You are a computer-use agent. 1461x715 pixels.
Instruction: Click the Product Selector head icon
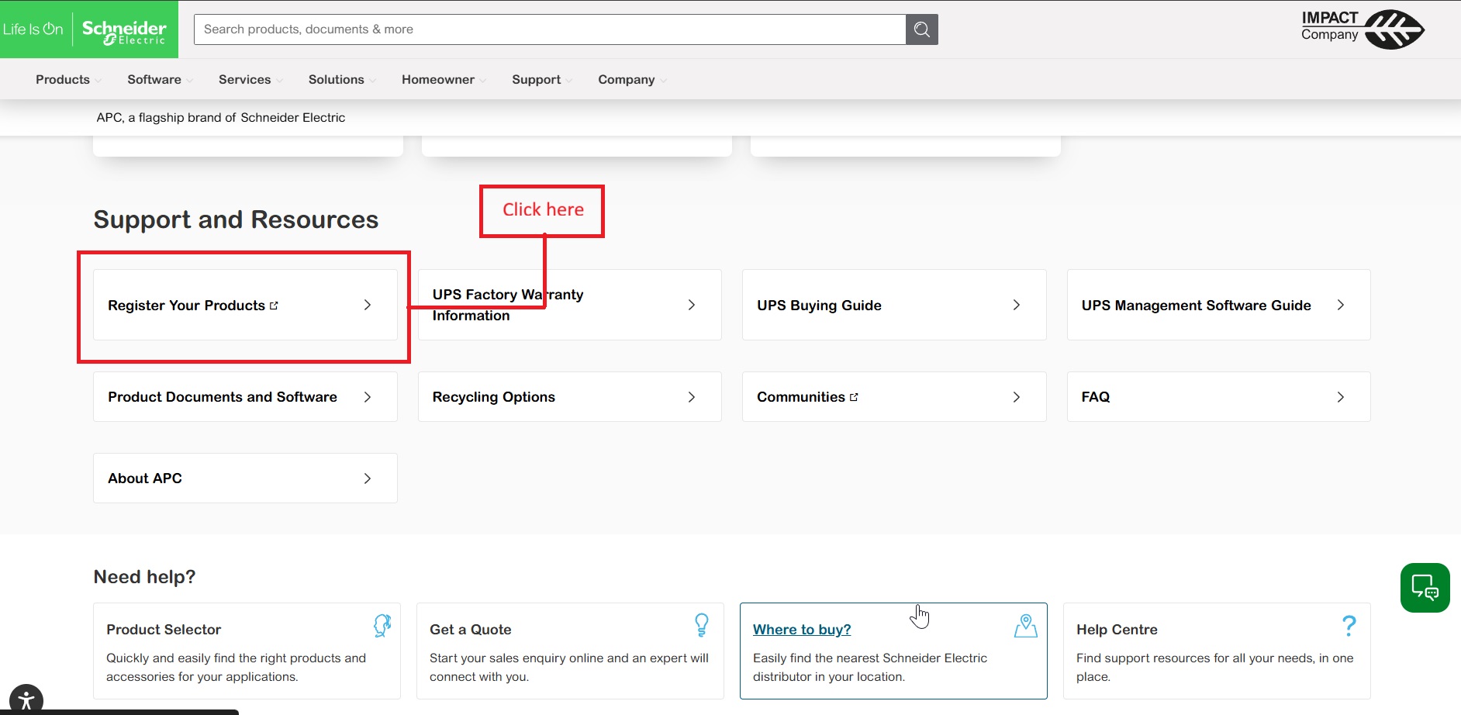coord(382,625)
